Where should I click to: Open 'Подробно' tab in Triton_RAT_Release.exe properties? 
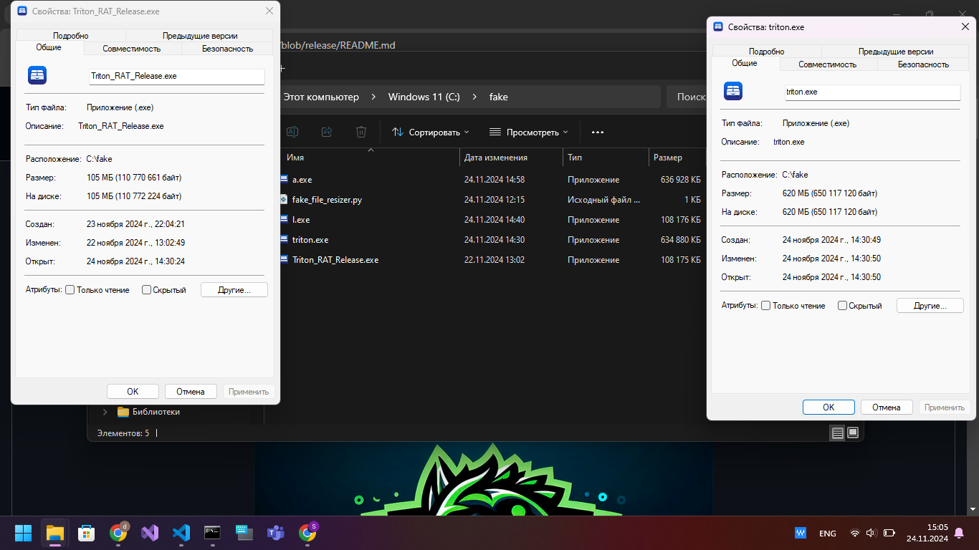(71, 36)
